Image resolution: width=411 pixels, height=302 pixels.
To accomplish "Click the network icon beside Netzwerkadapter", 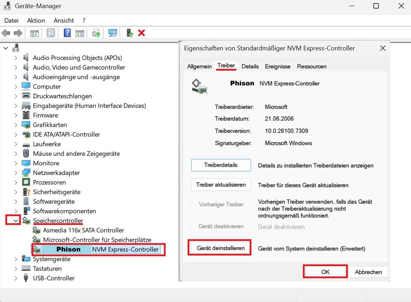I will (x=26, y=172).
